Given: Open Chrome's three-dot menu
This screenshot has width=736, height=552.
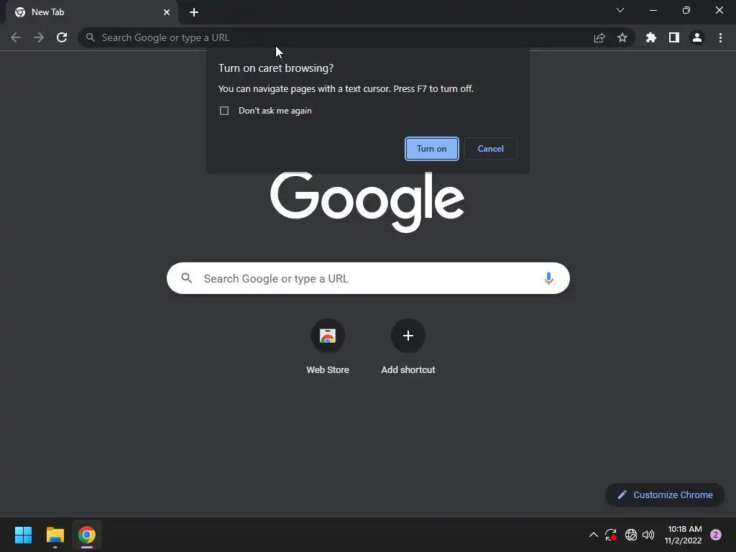Looking at the screenshot, I should [720, 37].
